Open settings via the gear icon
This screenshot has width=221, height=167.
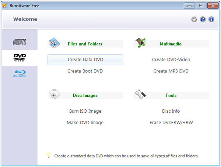[x=194, y=19]
